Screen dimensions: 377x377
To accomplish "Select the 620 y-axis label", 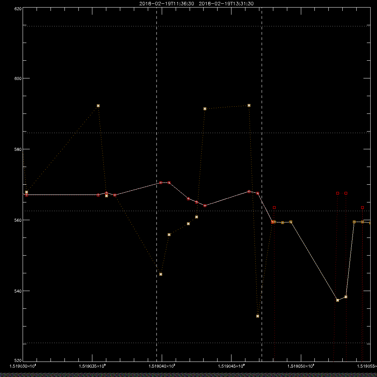I will point(18,8).
